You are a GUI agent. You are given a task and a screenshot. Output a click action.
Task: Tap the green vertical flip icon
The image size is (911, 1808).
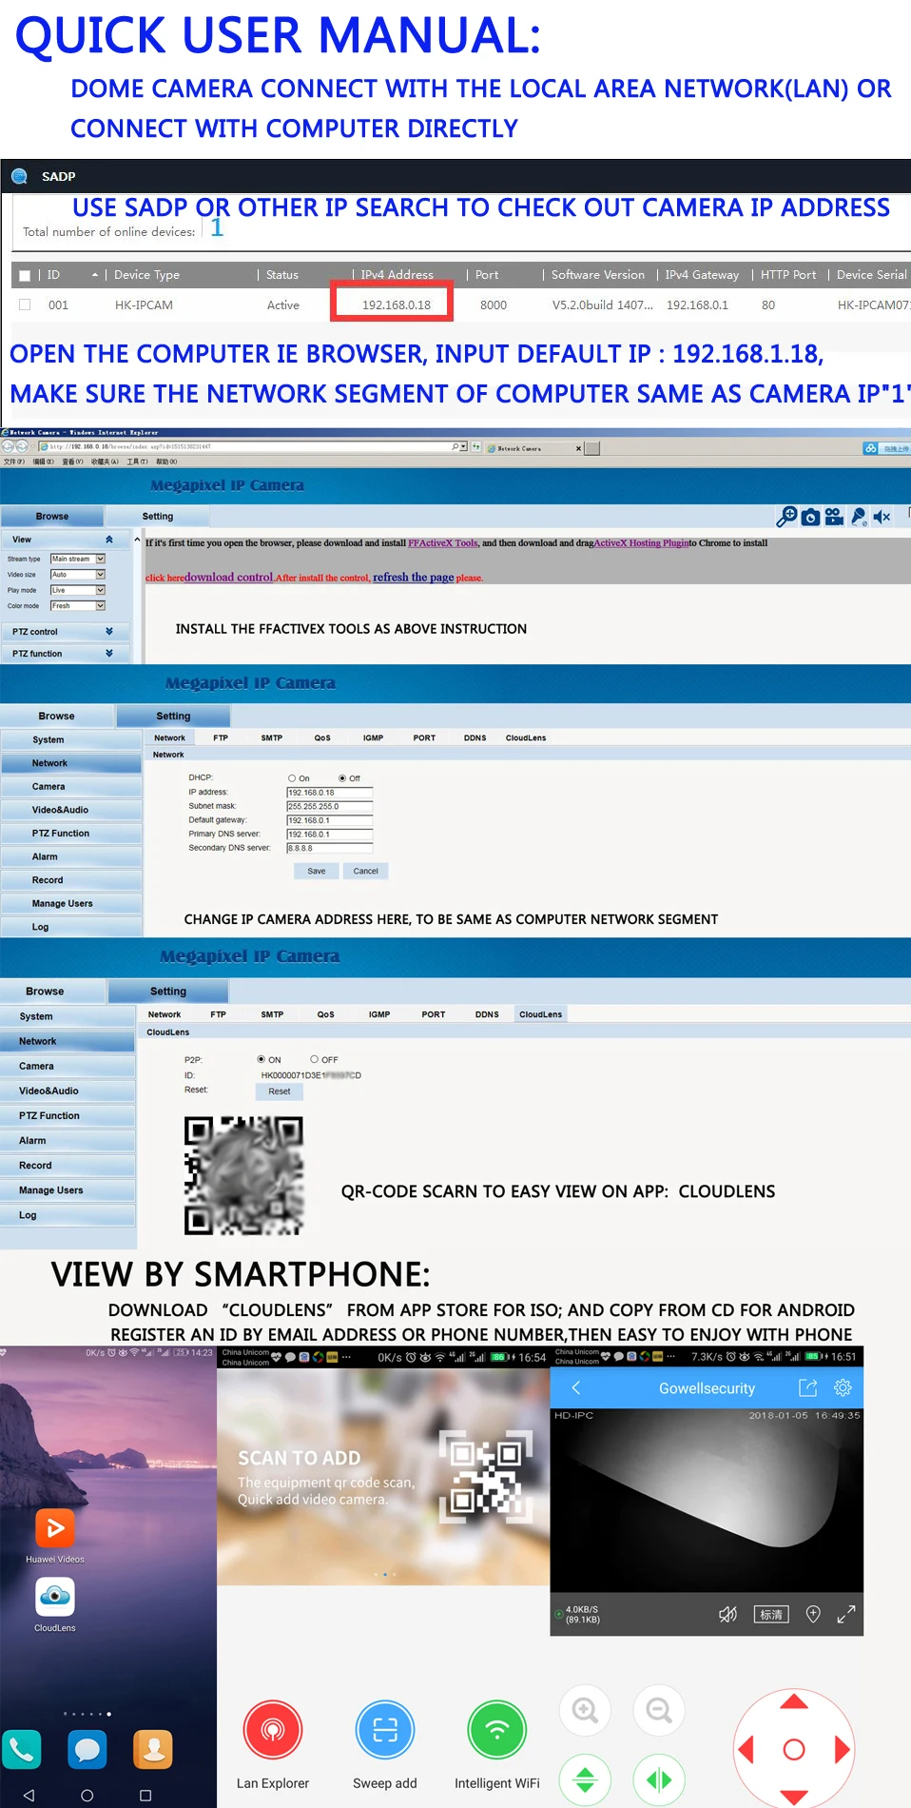tap(586, 1779)
